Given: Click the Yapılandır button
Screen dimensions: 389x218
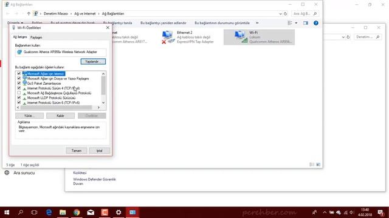Looking at the screenshot, I should [x=93, y=61].
